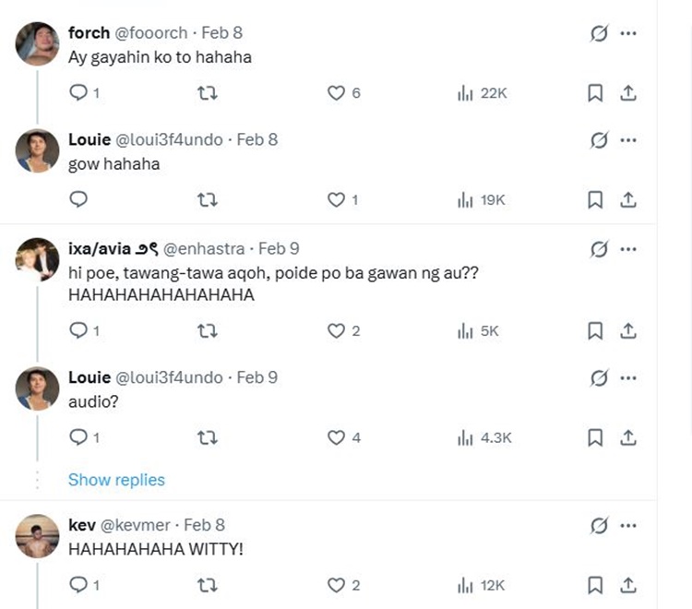This screenshot has height=609, width=692.
Task: Repost ixa/avia's tweet
Action: pos(208,330)
